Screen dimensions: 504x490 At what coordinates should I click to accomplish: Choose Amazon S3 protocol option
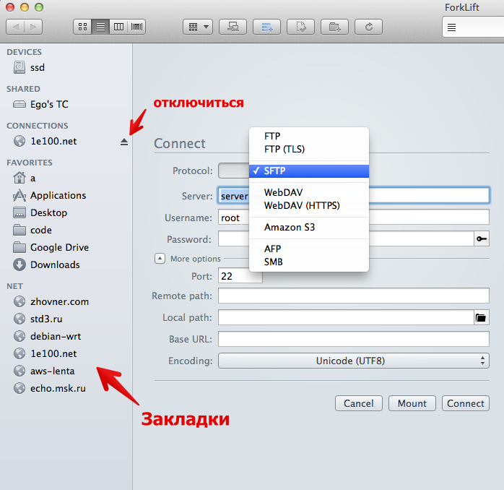[309, 227]
